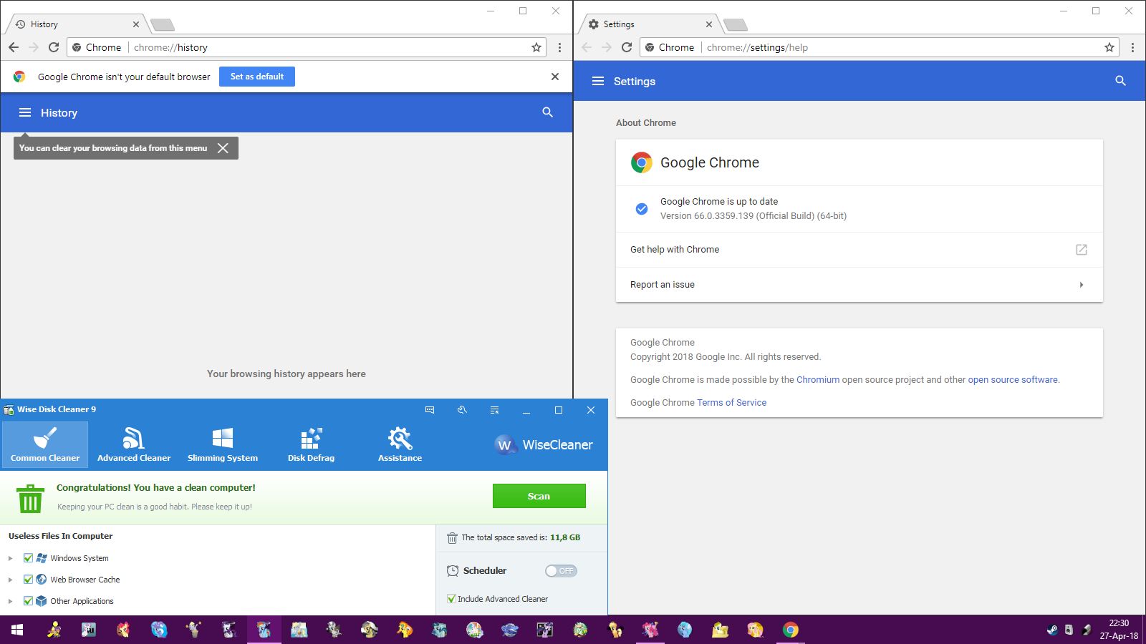Expand the Windows System category
The image size is (1146, 644).
point(10,558)
